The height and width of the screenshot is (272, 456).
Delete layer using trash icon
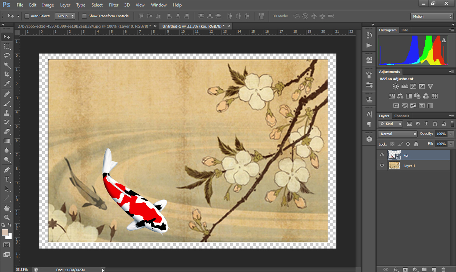pyautogui.click(x=443, y=269)
